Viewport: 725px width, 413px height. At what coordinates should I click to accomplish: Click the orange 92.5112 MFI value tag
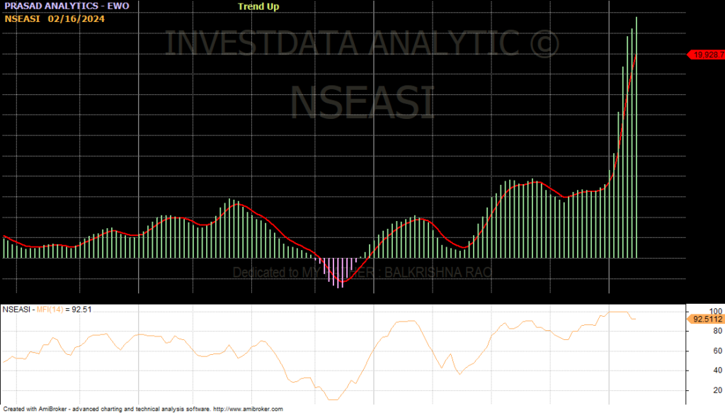(705, 319)
